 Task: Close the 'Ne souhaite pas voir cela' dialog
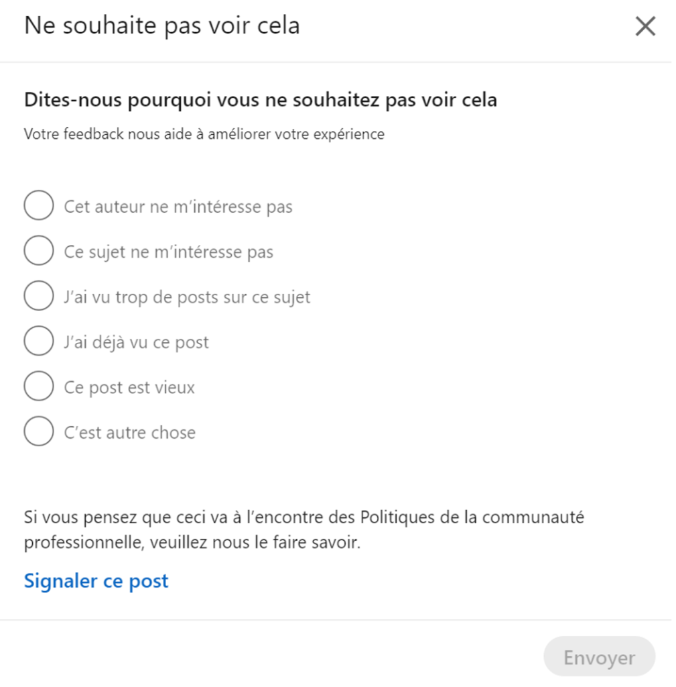(x=645, y=26)
